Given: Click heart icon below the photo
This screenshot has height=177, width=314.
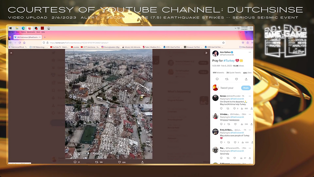Looking at the screenshot, I should [119, 162].
